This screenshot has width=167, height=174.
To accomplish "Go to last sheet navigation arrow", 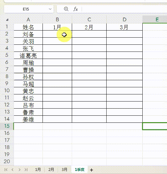I will [x=26, y=170].
